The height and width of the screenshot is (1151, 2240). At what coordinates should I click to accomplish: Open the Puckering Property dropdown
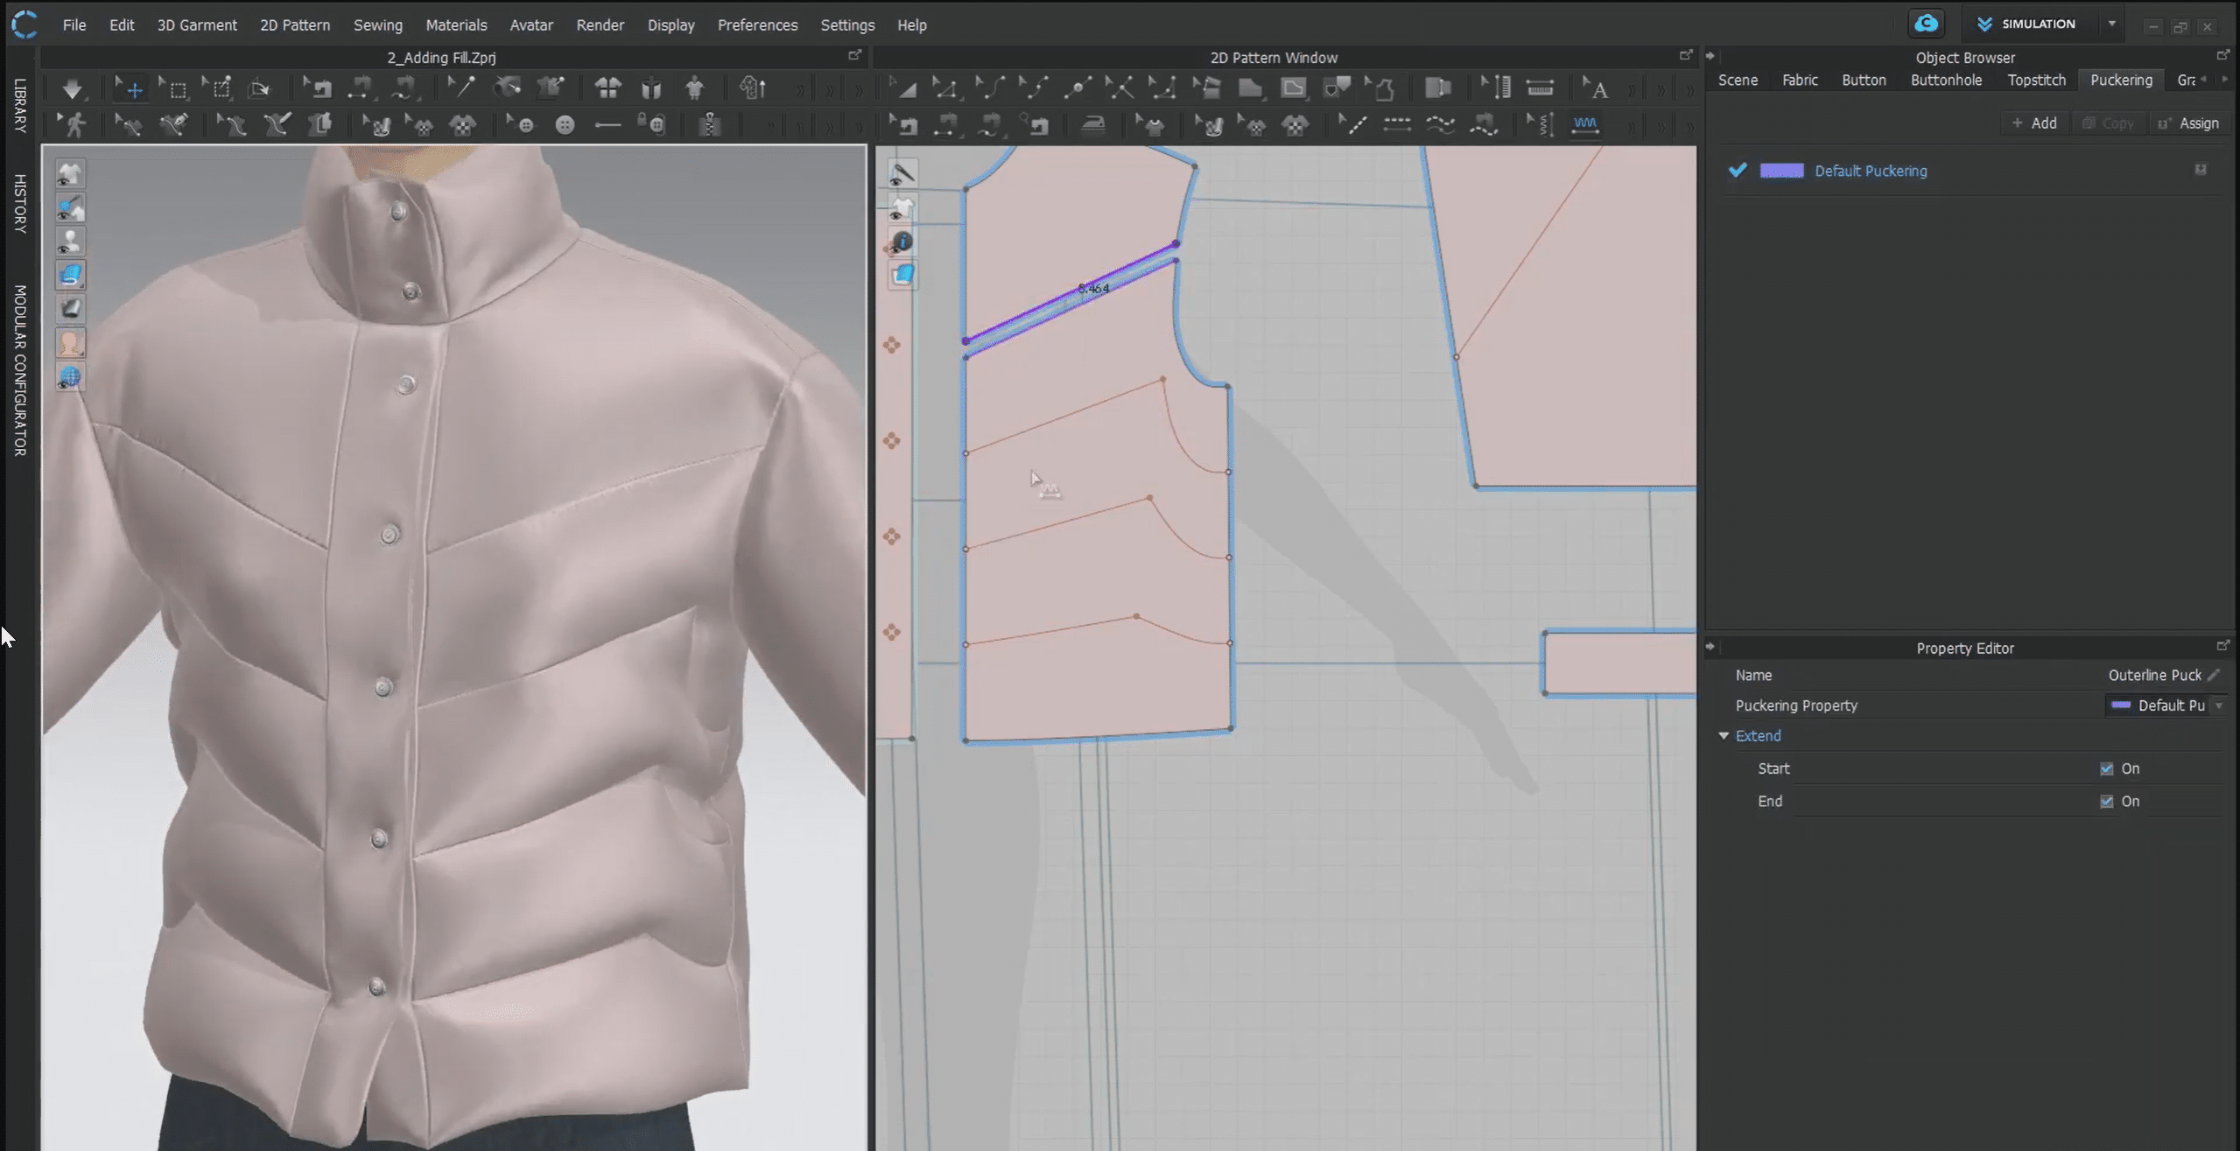(x=2217, y=705)
